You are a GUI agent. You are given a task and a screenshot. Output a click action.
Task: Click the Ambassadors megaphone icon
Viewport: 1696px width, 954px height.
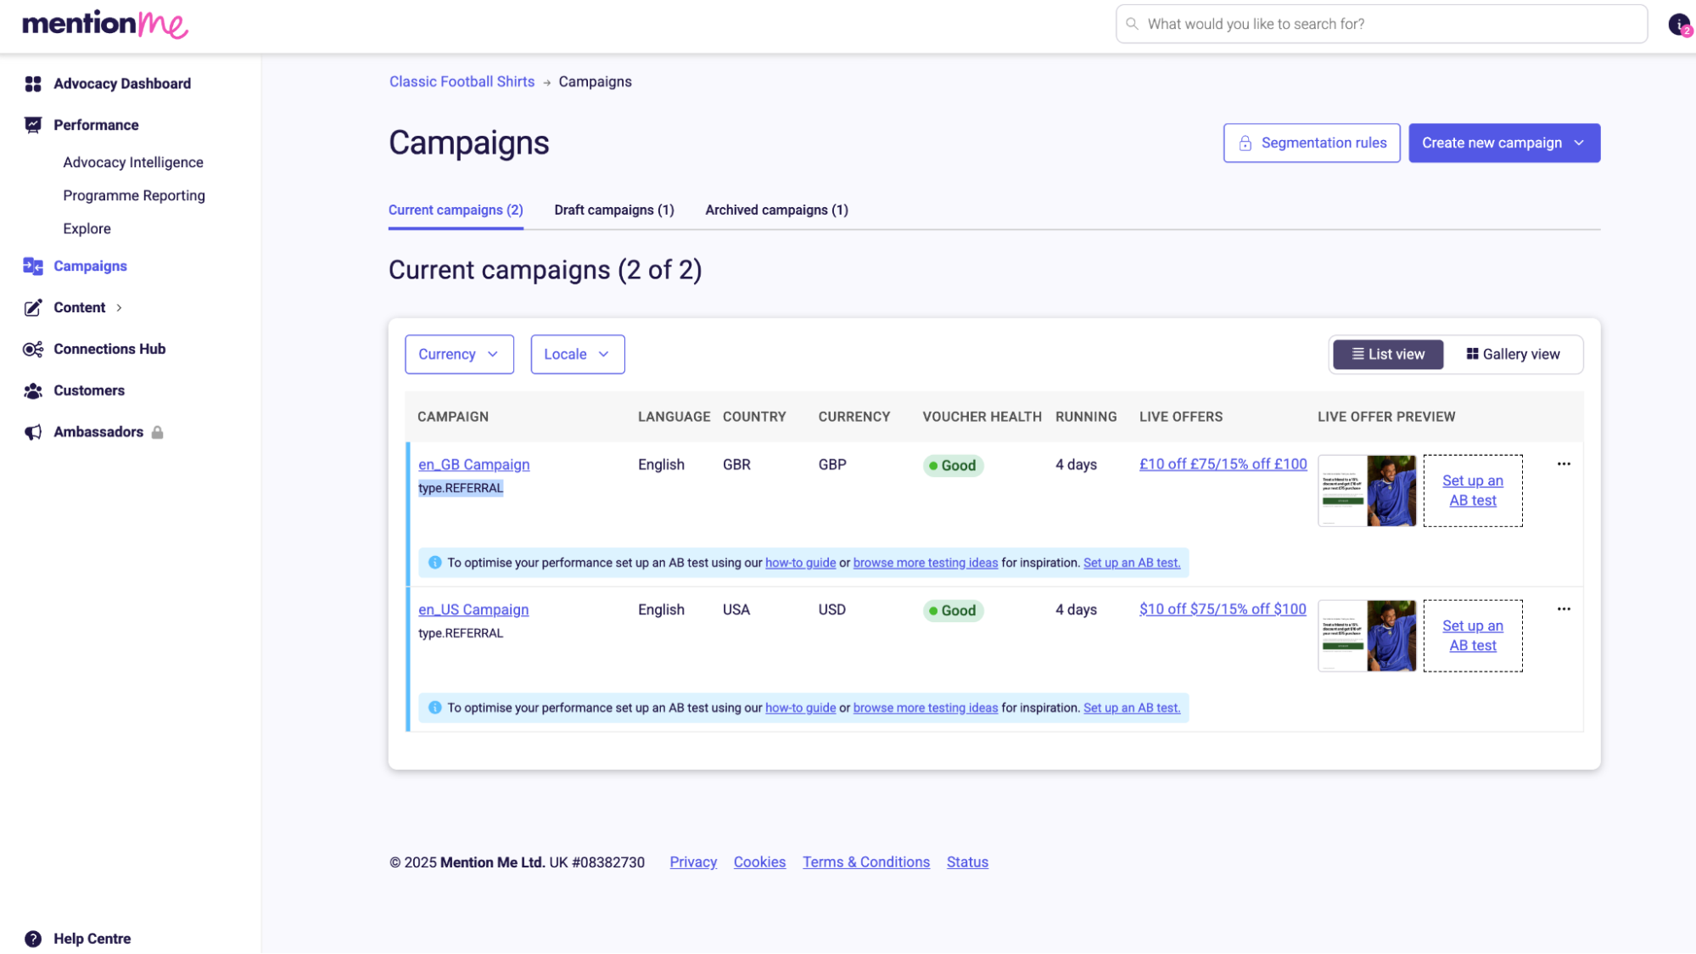[33, 432]
